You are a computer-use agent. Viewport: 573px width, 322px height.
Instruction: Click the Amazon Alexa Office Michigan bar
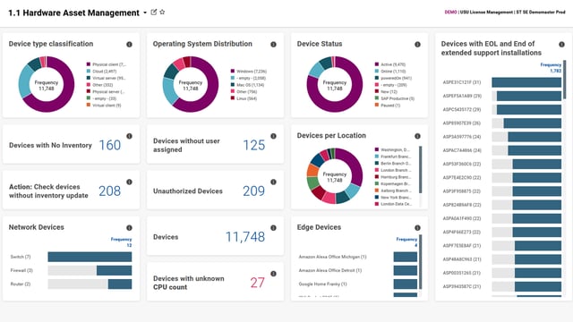point(406,257)
